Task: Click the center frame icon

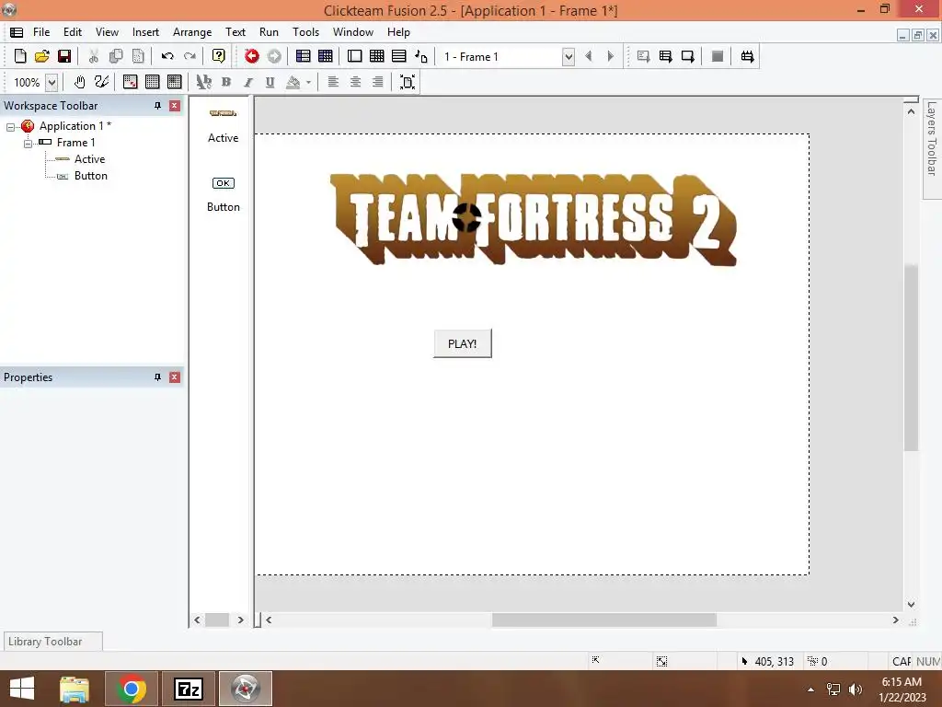Action: tap(408, 82)
